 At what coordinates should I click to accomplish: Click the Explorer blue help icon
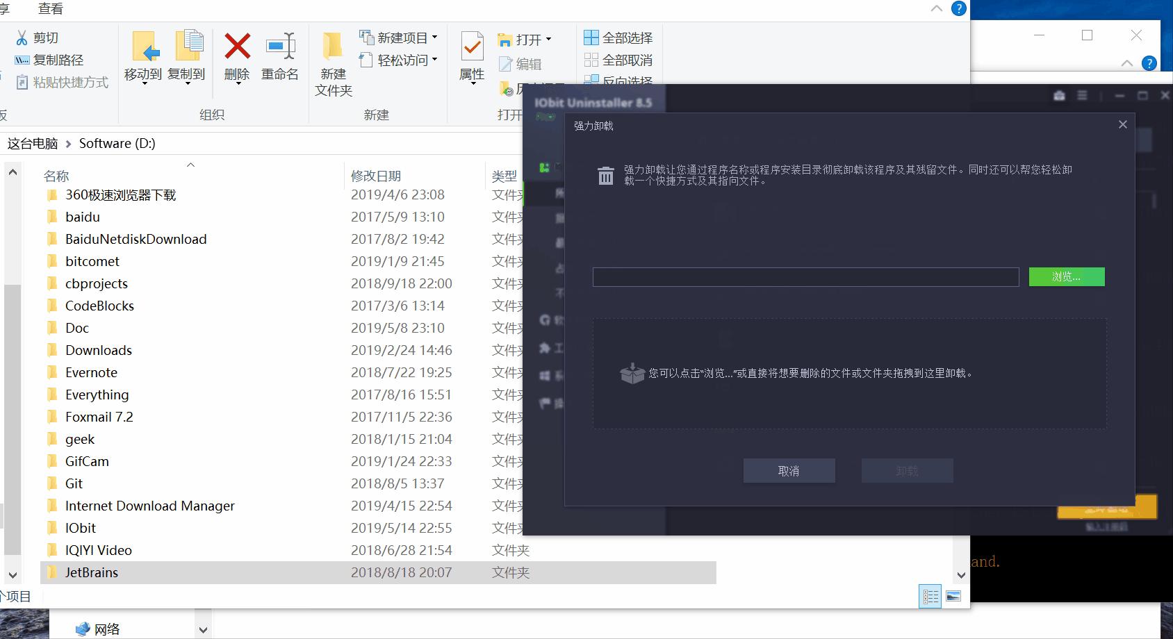(x=958, y=8)
